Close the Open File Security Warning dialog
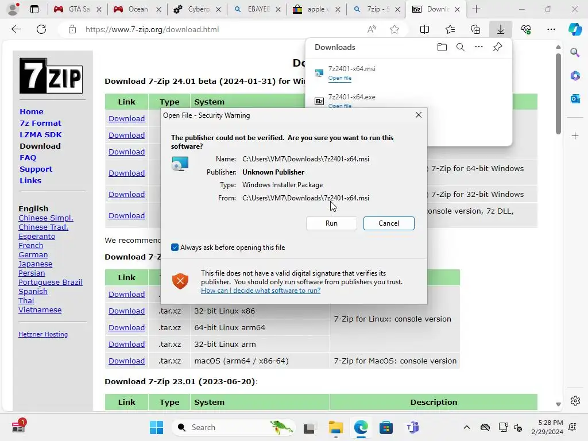Screen dimensions: 588x441 pyautogui.click(x=419, y=115)
